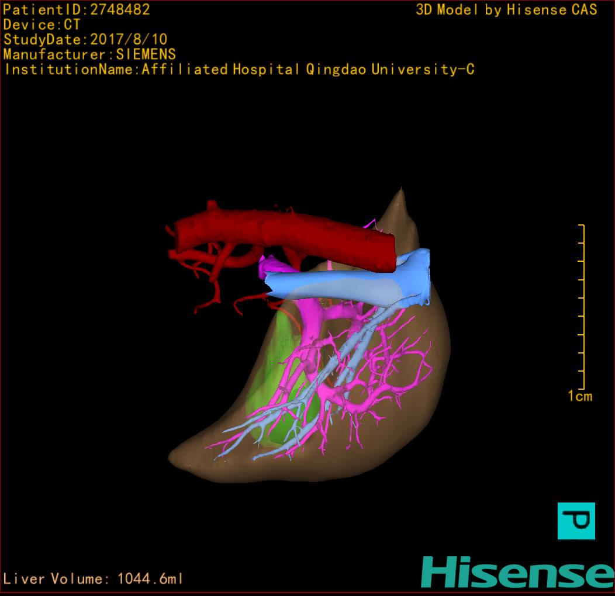Viewport: 615px width, 596px height.
Task: Click the cyan P orientation cube icon
Action: tap(576, 521)
